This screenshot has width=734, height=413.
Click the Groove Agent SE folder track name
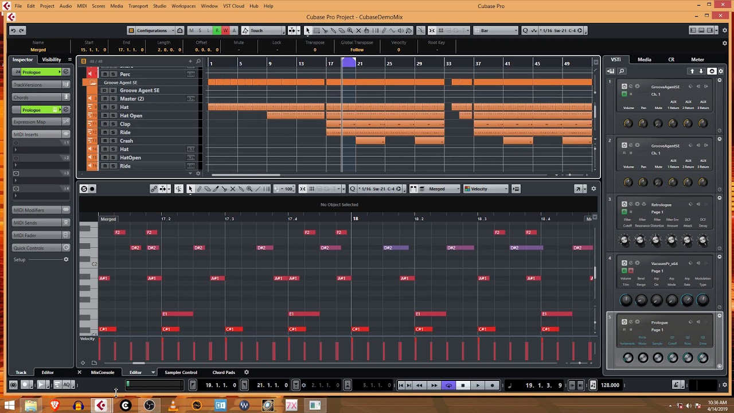click(120, 83)
